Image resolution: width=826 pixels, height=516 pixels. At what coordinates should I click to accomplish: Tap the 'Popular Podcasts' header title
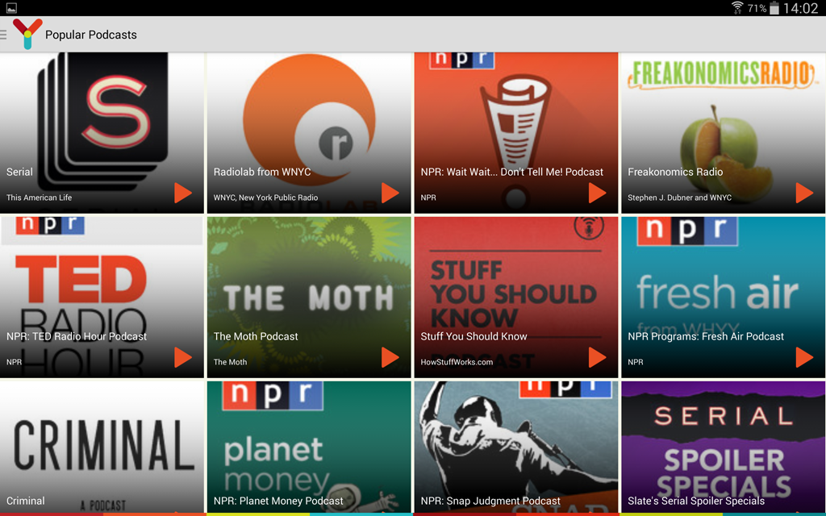(90, 35)
